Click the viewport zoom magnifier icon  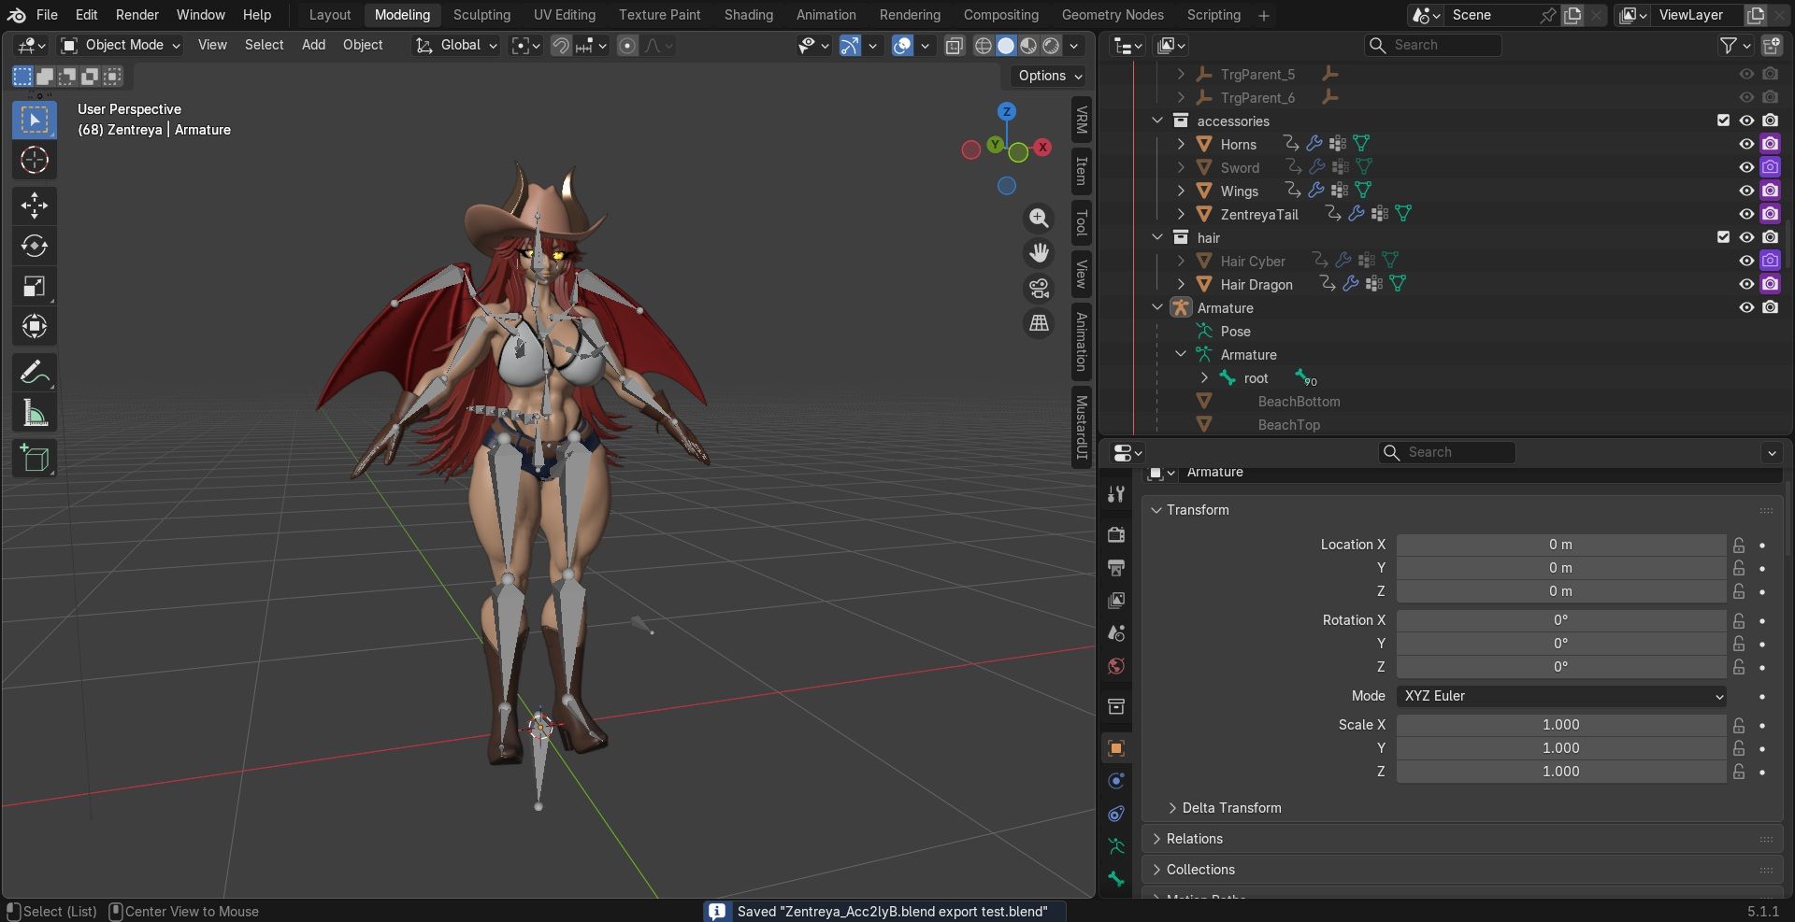click(x=1039, y=218)
